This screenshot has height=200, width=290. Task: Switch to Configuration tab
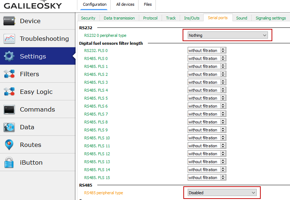[94, 4]
